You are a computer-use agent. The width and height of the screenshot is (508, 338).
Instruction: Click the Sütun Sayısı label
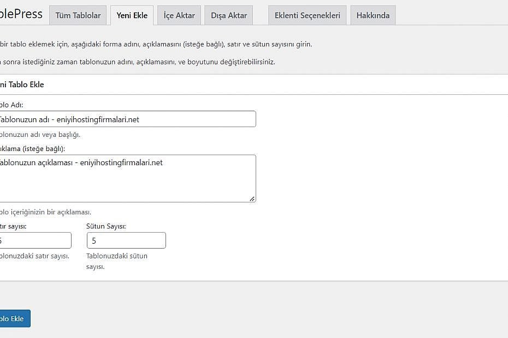106,226
